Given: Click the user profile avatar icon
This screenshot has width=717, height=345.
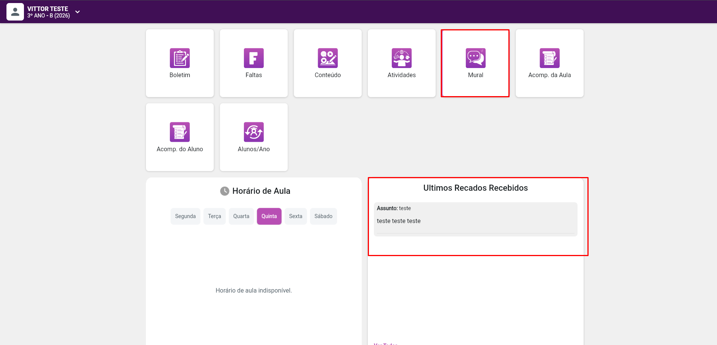Looking at the screenshot, I should pos(15,12).
